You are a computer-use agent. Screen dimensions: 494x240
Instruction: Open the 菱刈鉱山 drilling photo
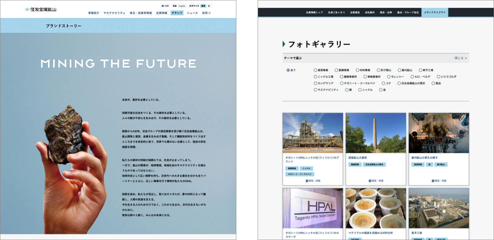439,133
